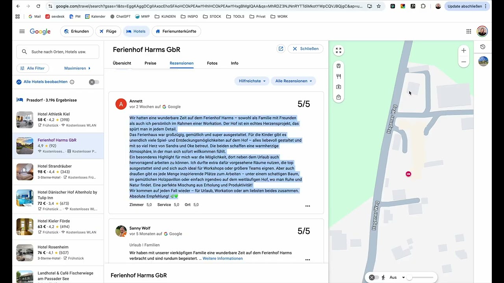Image resolution: width=504 pixels, height=283 pixels.
Task: Click the search field for Orte, Hotels
Action: [58, 52]
